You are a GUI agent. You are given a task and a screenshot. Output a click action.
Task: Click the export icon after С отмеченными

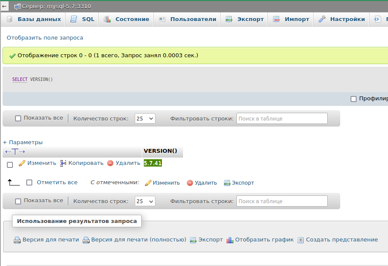227,183
